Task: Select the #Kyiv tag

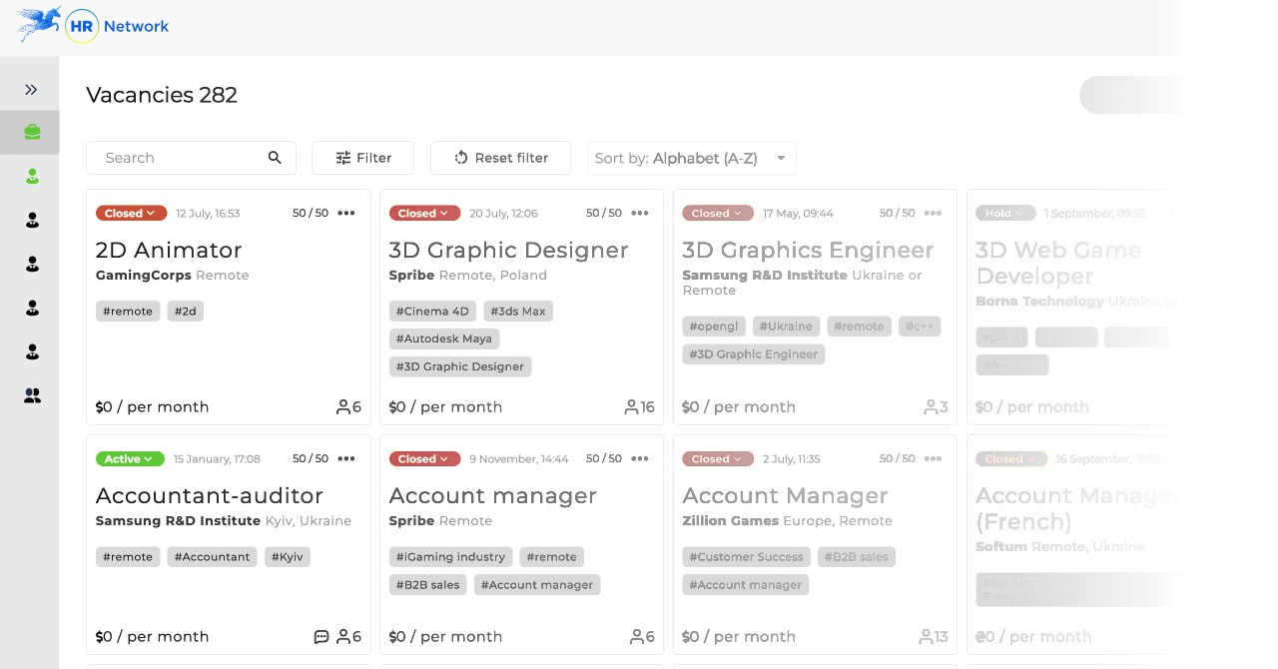Action: tap(288, 557)
